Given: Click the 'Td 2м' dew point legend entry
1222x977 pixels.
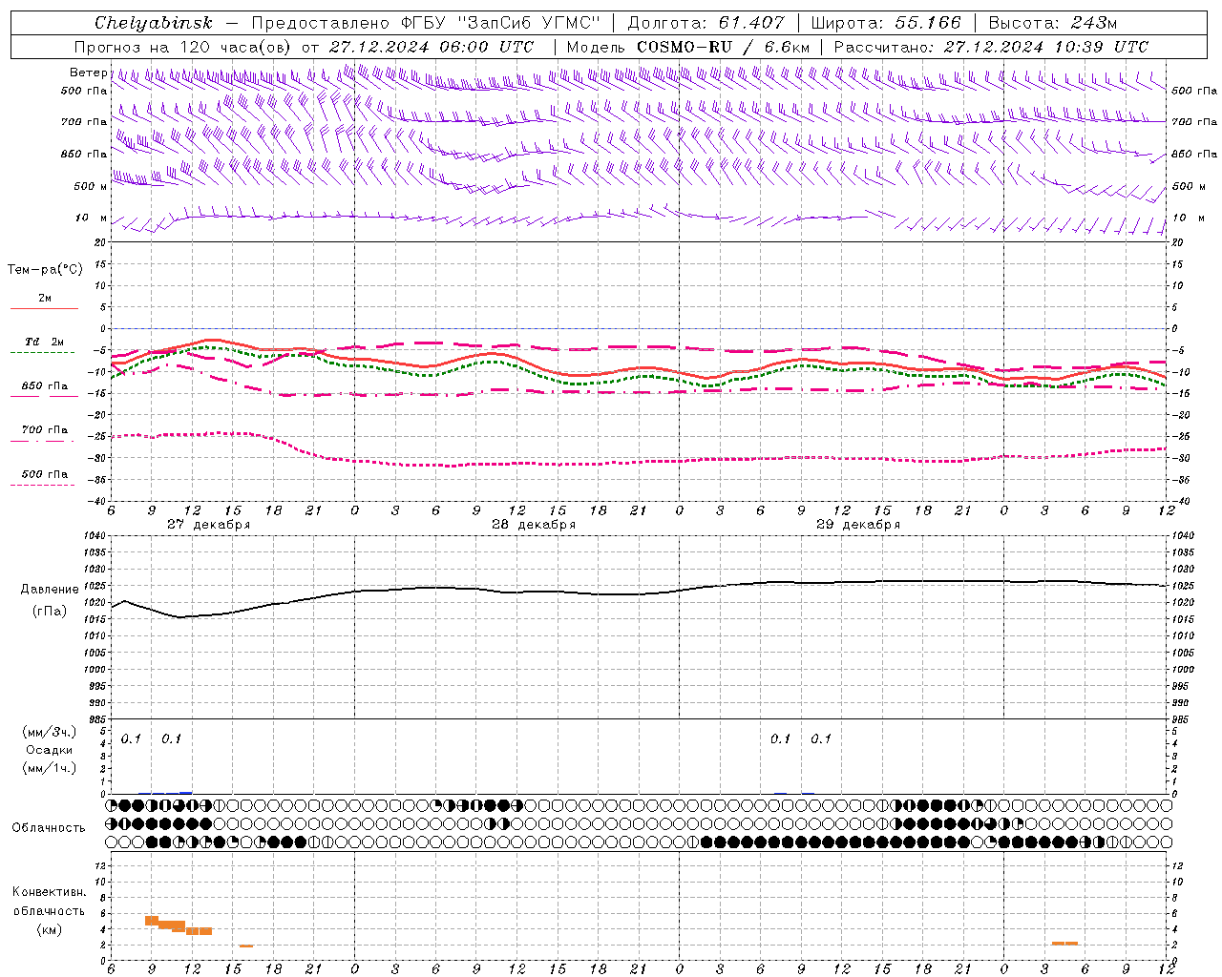Looking at the screenshot, I should (x=44, y=342).
